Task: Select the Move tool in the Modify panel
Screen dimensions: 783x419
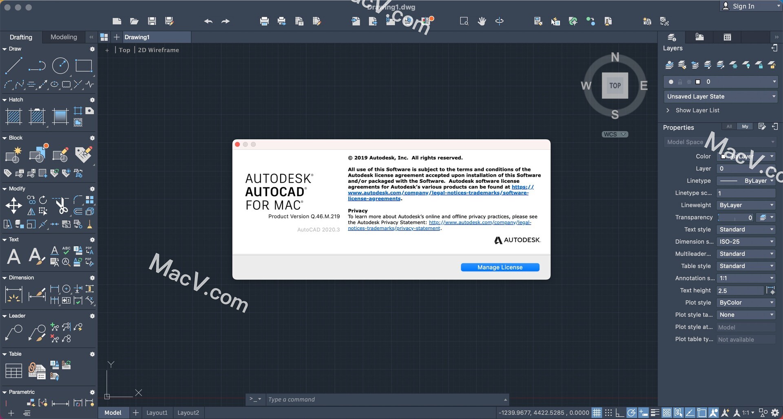Action: tap(13, 206)
